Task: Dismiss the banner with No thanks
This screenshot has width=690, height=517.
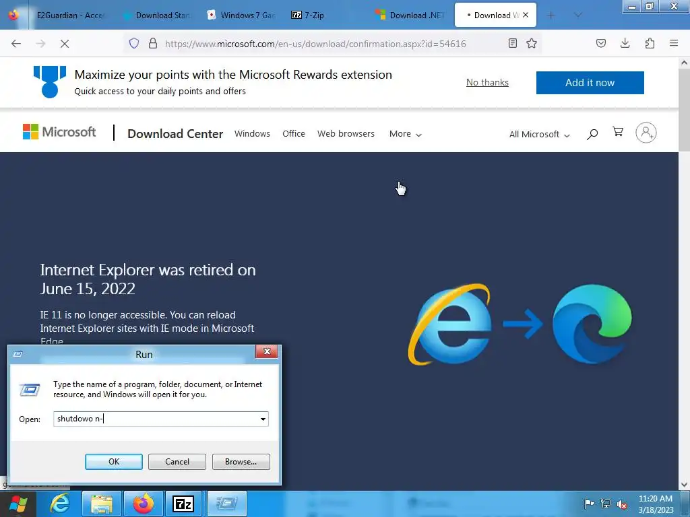Action: [x=487, y=82]
